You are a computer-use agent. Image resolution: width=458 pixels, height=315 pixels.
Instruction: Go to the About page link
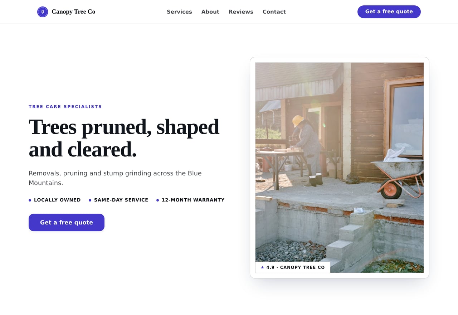[x=210, y=12]
